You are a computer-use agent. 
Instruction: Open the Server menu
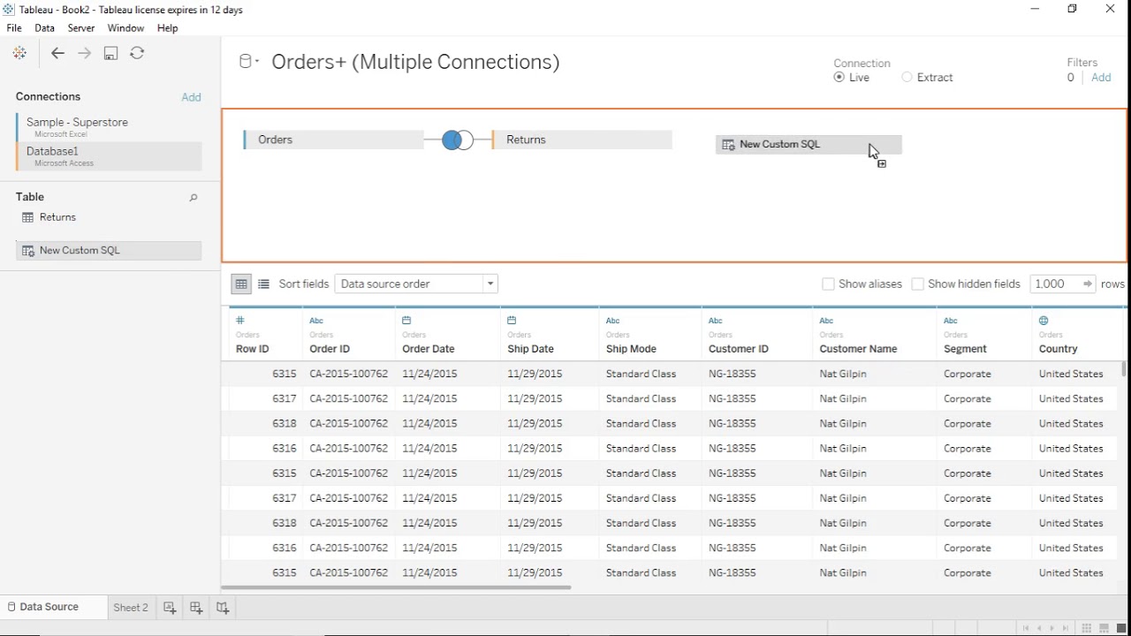[81, 28]
